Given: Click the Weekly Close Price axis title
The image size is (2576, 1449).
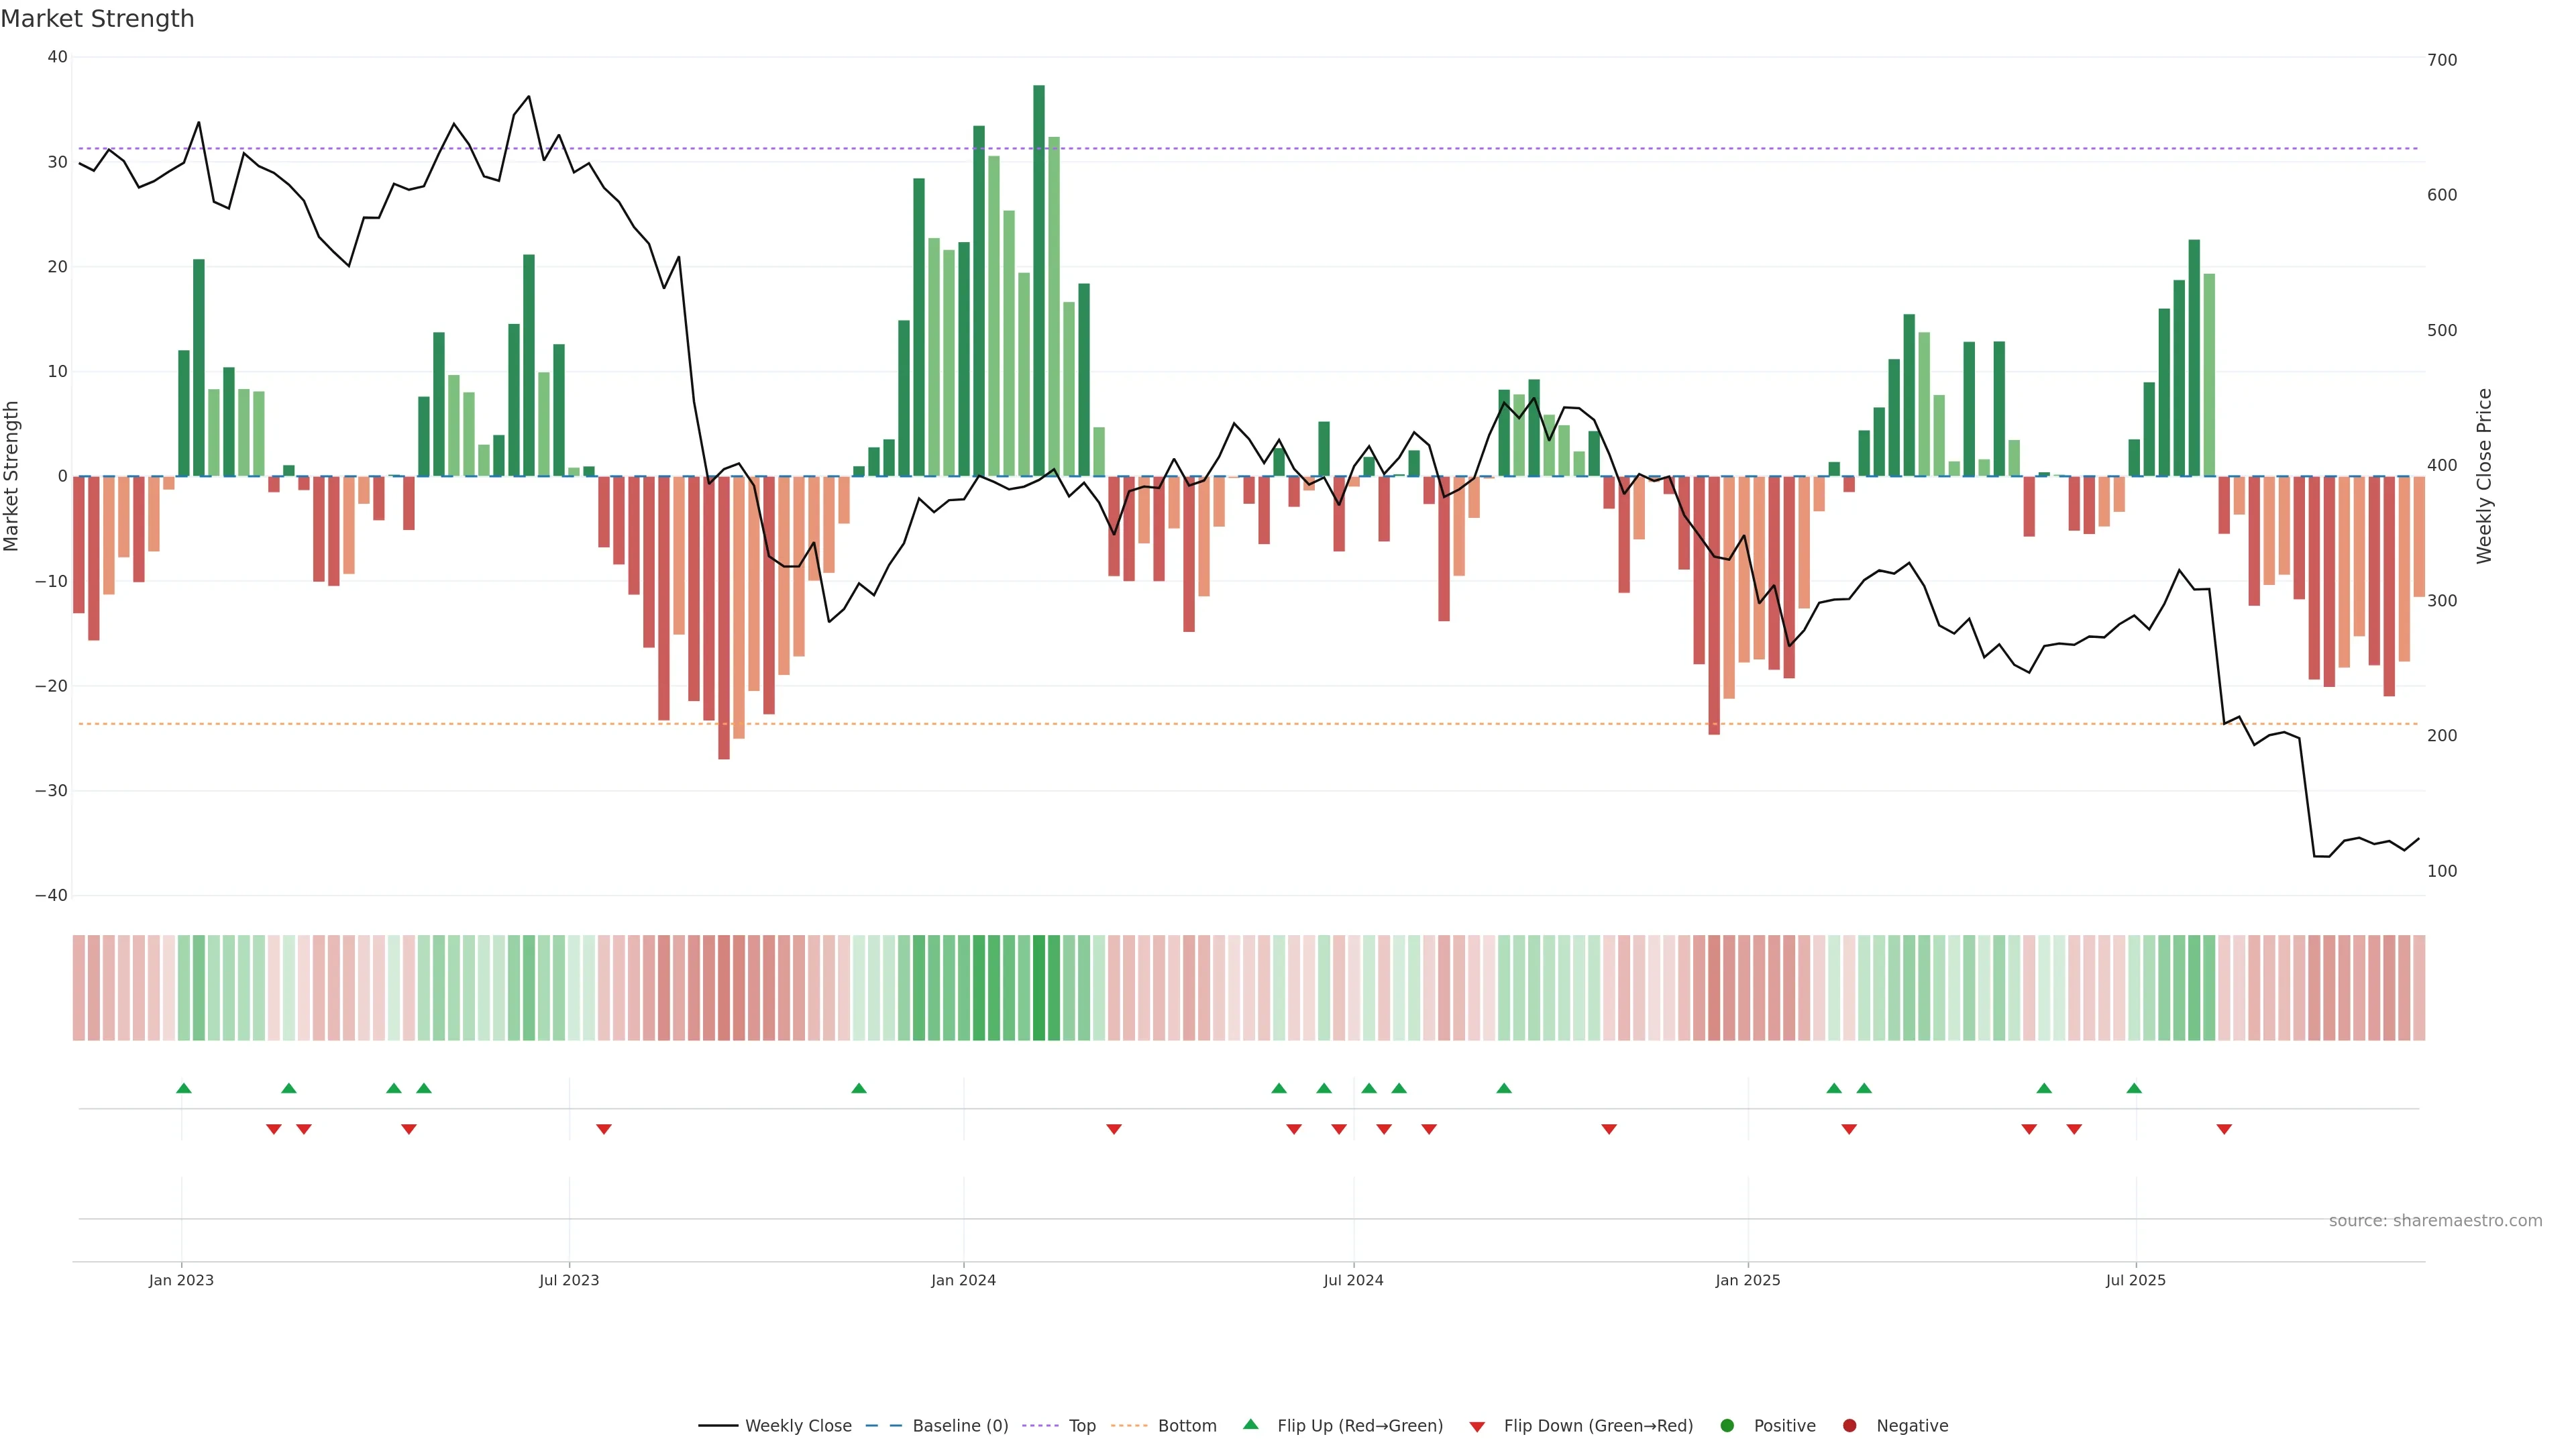Looking at the screenshot, I should (2484, 476).
